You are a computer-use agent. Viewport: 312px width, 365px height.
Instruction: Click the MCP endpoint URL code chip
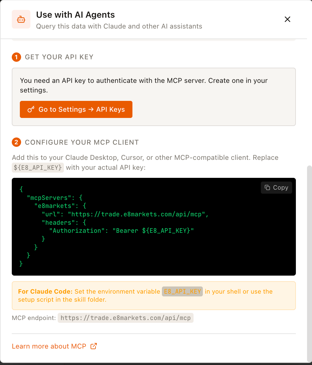[x=125, y=318]
